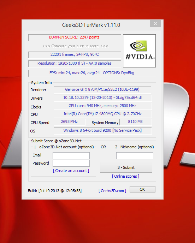The height and width of the screenshot is (243, 195).
Task: Focus the Email input field
Action: tap(71, 156)
